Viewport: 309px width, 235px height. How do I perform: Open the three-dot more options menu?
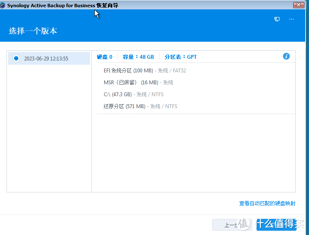tap(292, 19)
